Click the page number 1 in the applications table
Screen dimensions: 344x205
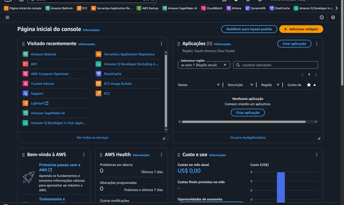[309, 75]
